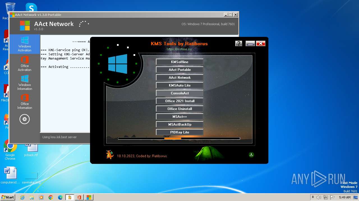Screen dimensions: 359x201
Task: Click the Show Desktop button
Action: 356,197
